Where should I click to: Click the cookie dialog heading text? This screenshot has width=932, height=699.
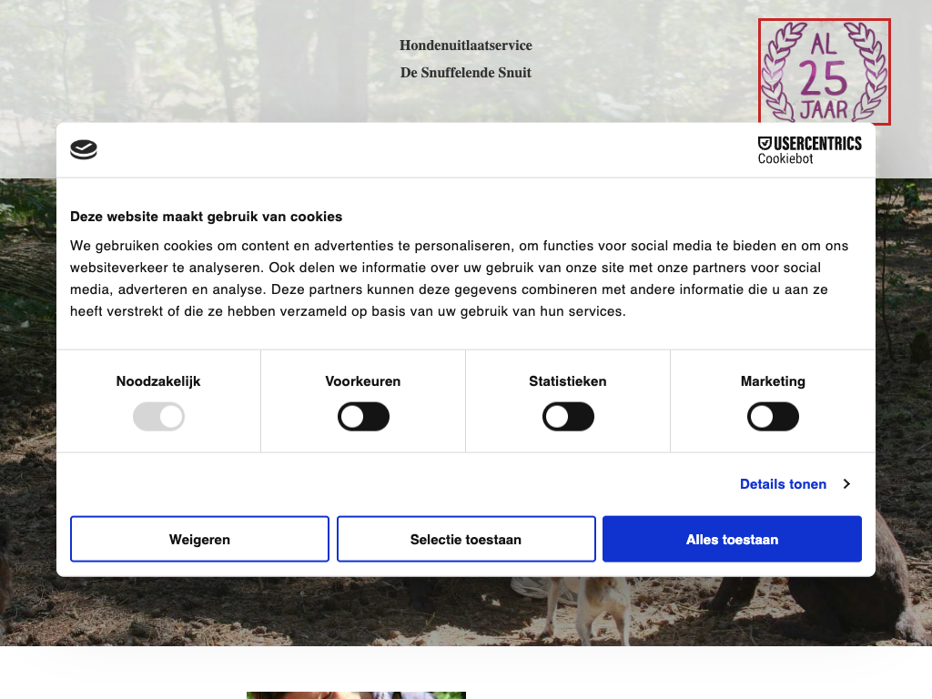pos(207,217)
